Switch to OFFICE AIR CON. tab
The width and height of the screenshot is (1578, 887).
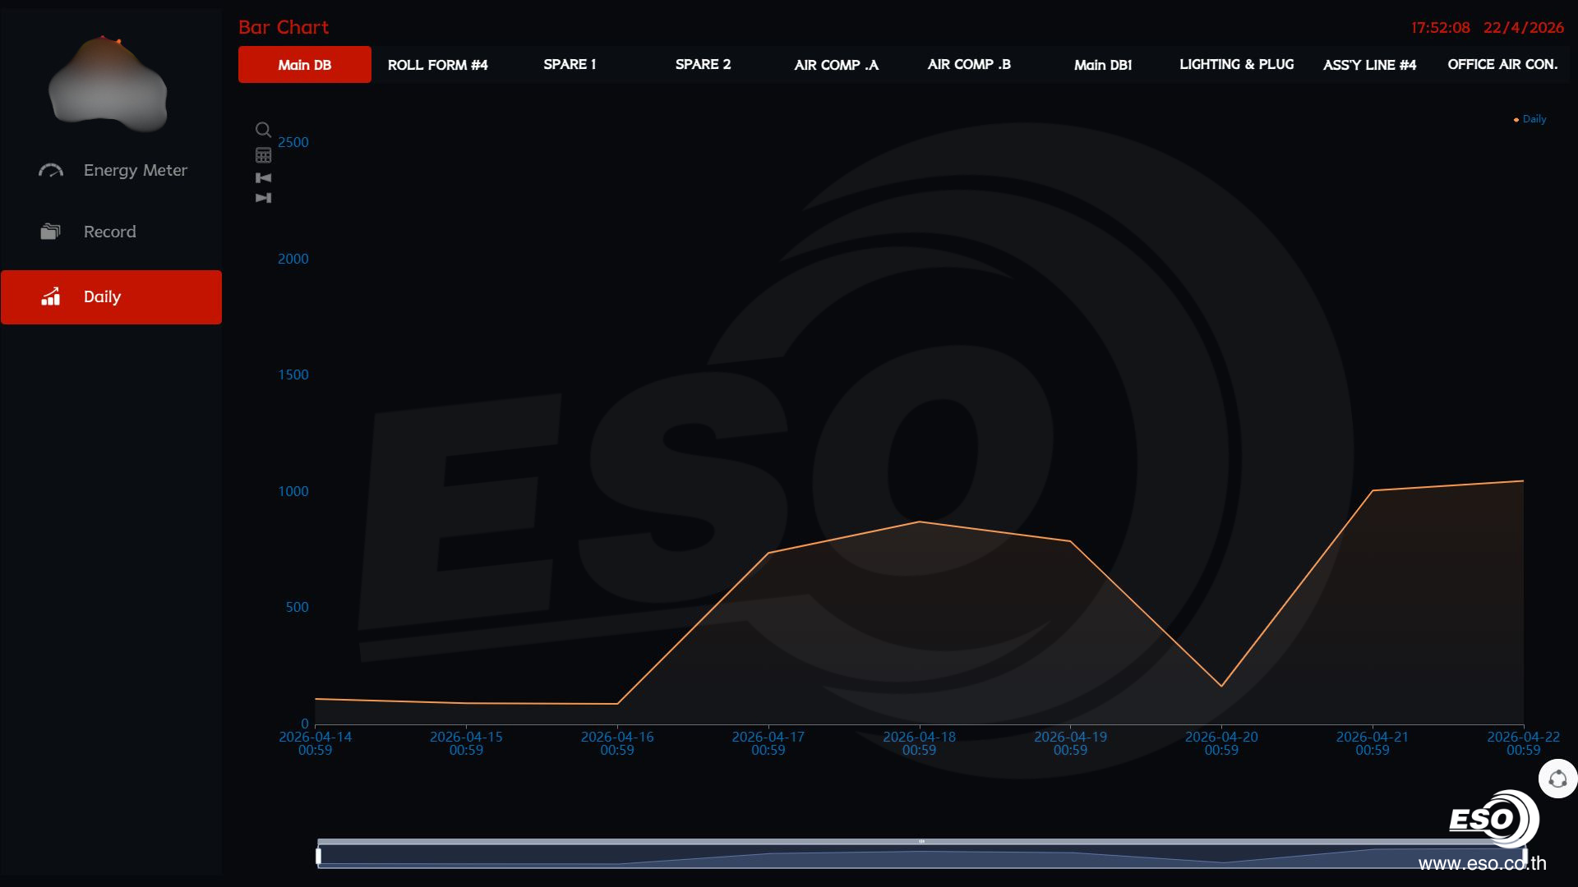click(x=1502, y=65)
